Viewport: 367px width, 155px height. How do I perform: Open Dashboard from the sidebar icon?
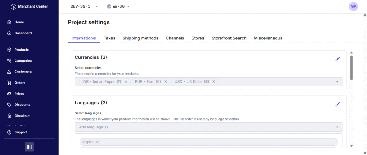[x=9, y=33]
